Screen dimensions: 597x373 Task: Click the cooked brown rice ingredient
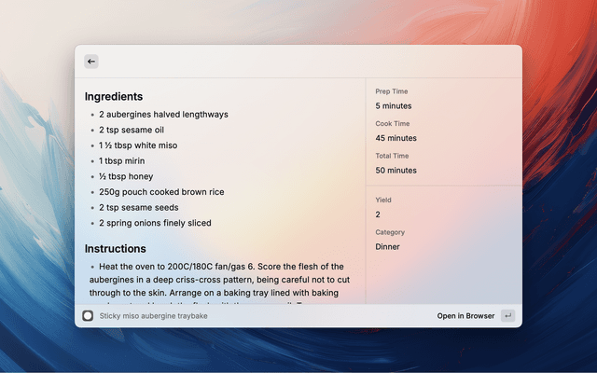[x=161, y=192]
